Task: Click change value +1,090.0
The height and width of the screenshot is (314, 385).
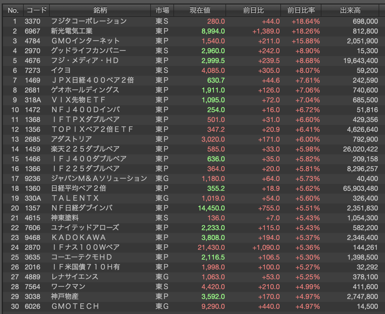Action: 266,247
